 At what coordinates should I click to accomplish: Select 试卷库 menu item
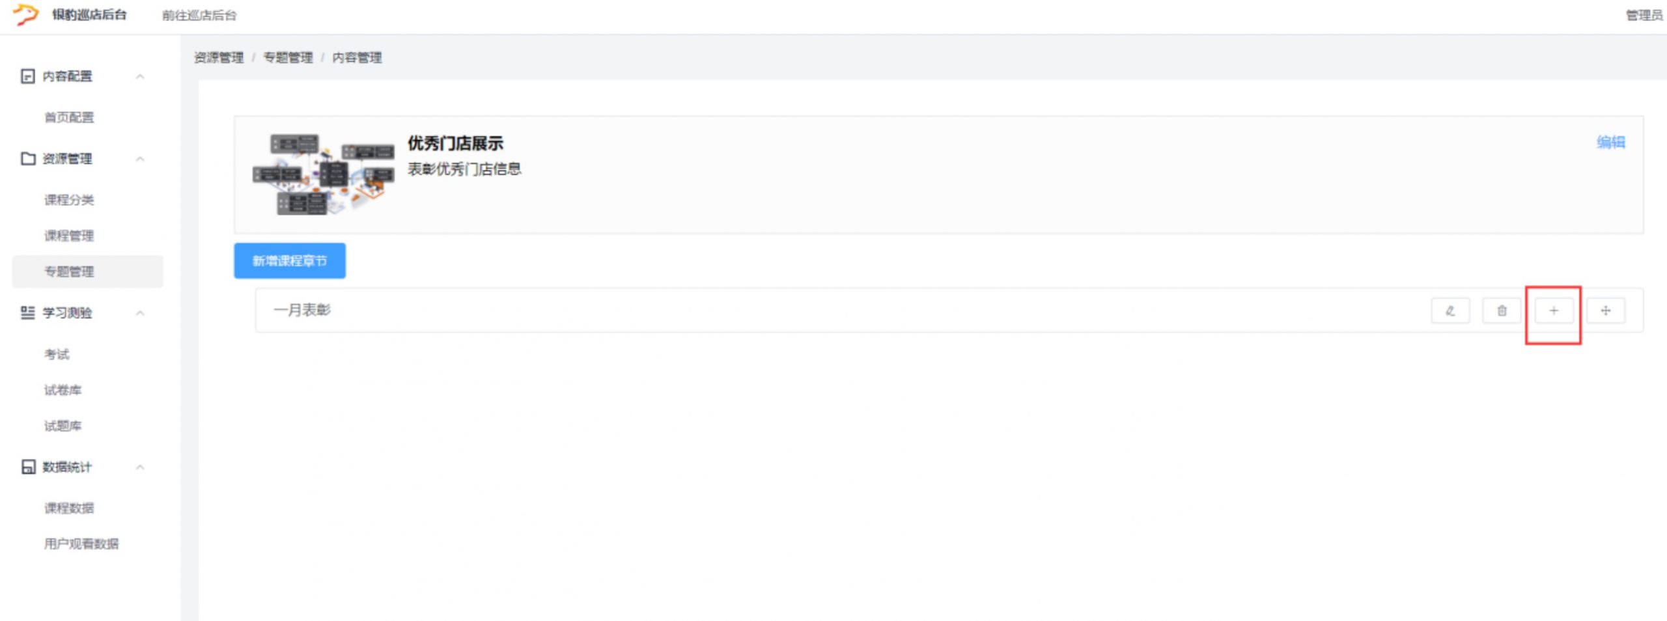[63, 390]
